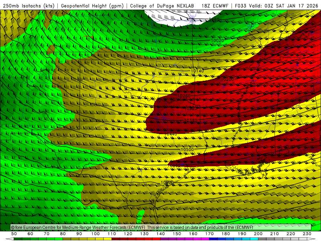Click the "Geopotential Height (gpm)" title text
This screenshot has width=321, height=241.
(x=92, y=6)
